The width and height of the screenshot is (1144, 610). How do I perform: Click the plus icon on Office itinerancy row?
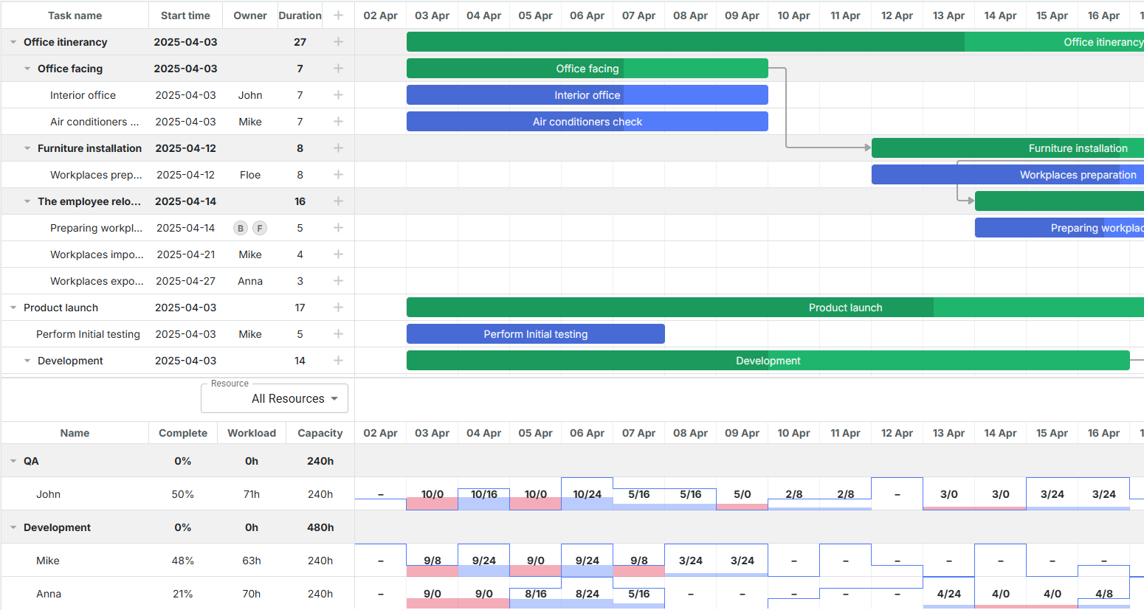pos(338,42)
